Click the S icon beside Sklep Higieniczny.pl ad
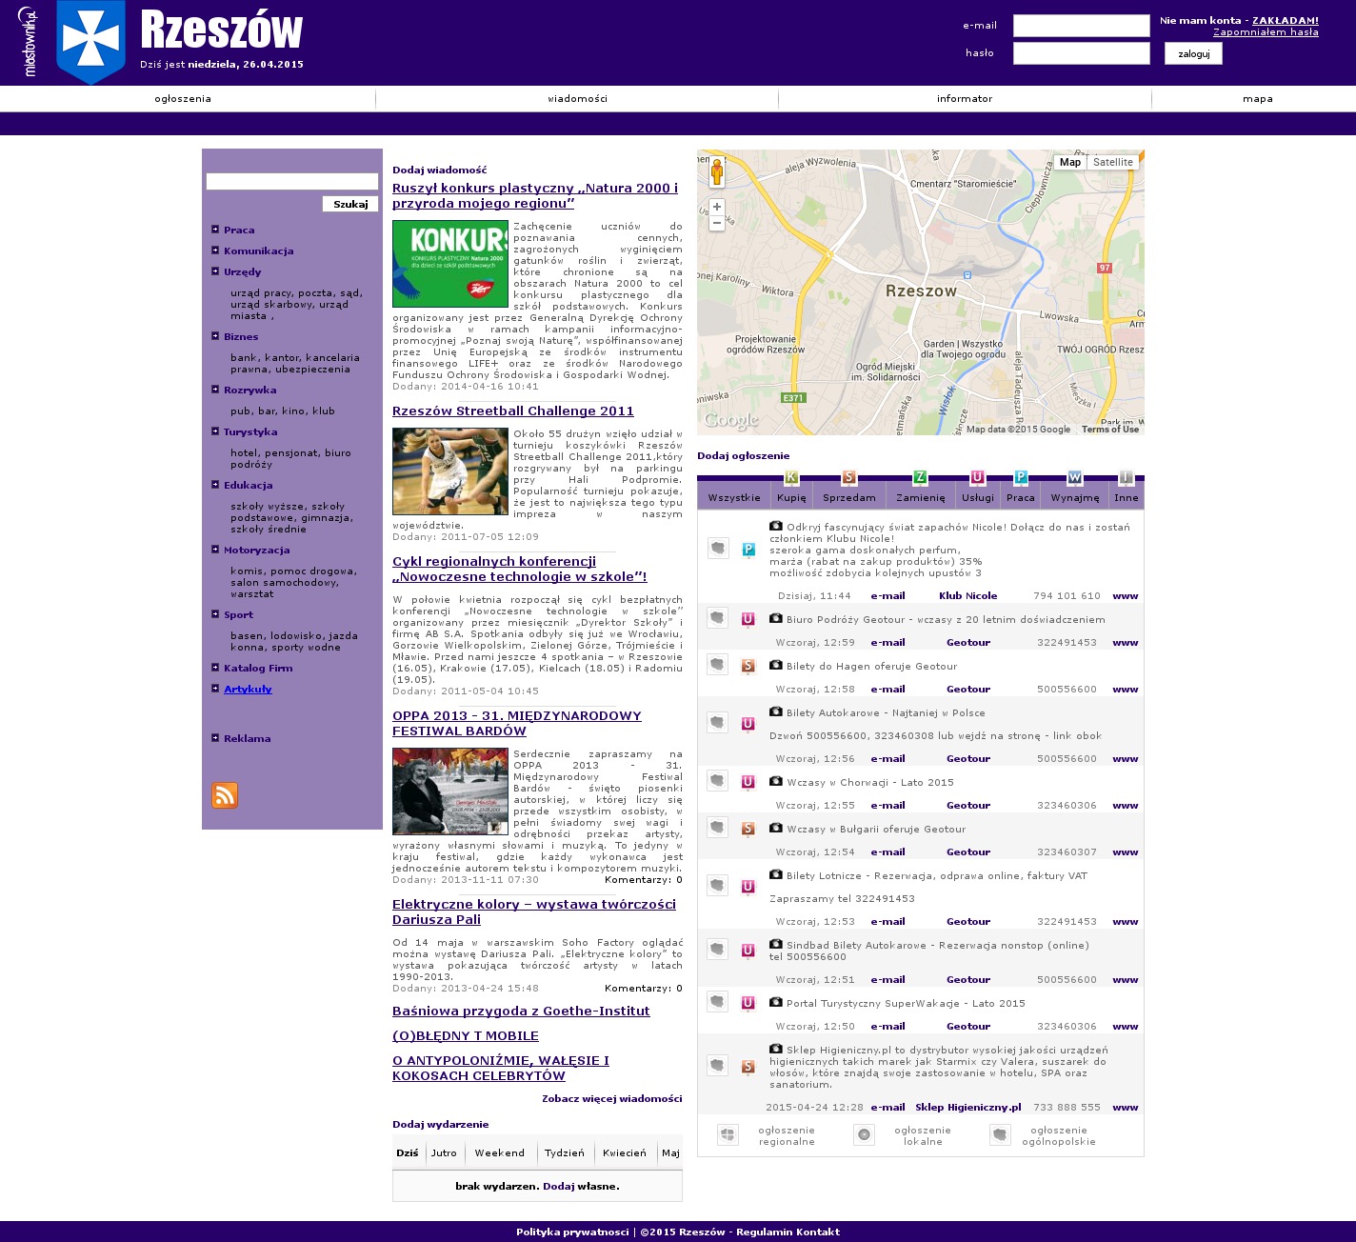The height and width of the screenshot is (1242, 1356). coord(748,1067)
